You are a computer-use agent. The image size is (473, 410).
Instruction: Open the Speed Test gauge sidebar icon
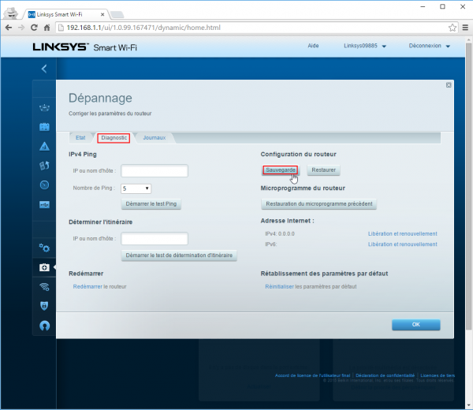pyautogui.click(x=45, y=185)
